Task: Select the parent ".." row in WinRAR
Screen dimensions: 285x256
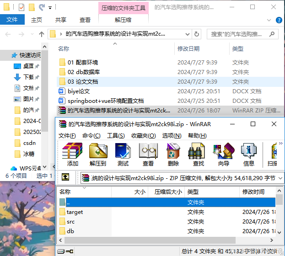Action: (x=167, y=202)
